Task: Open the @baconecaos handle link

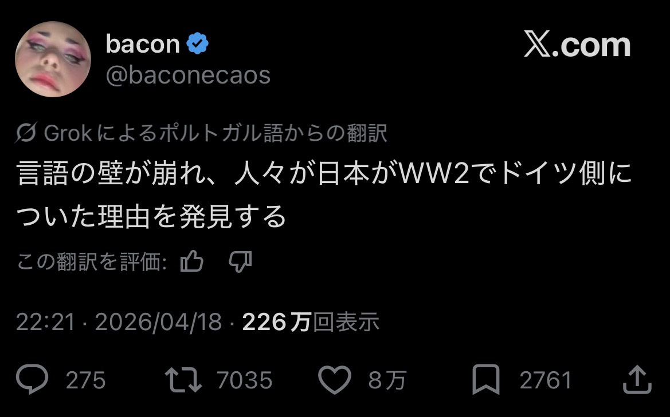Action: pyautogui.click(x=188, y=76)
